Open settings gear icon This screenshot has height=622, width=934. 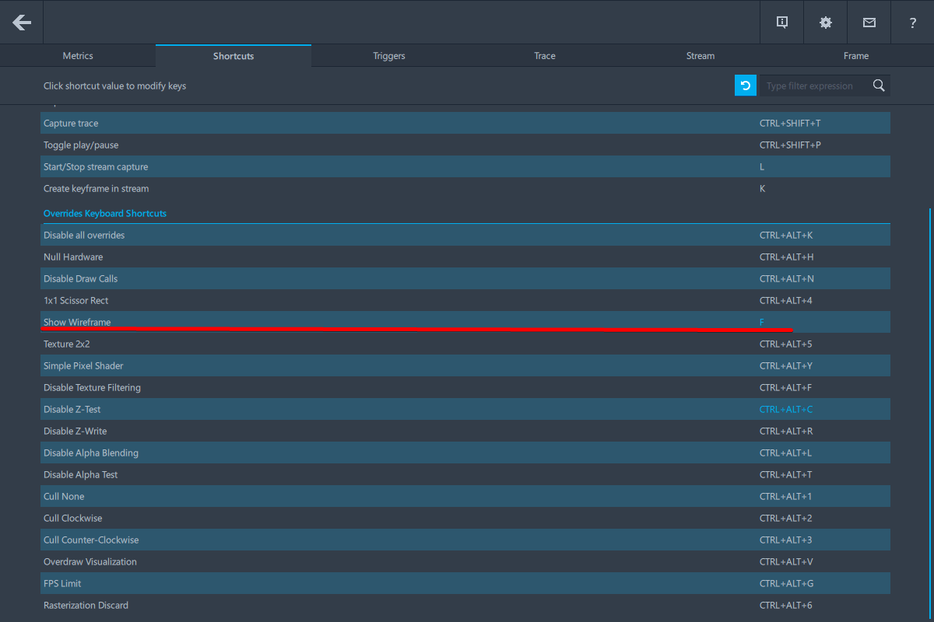(x=826, y=22)
